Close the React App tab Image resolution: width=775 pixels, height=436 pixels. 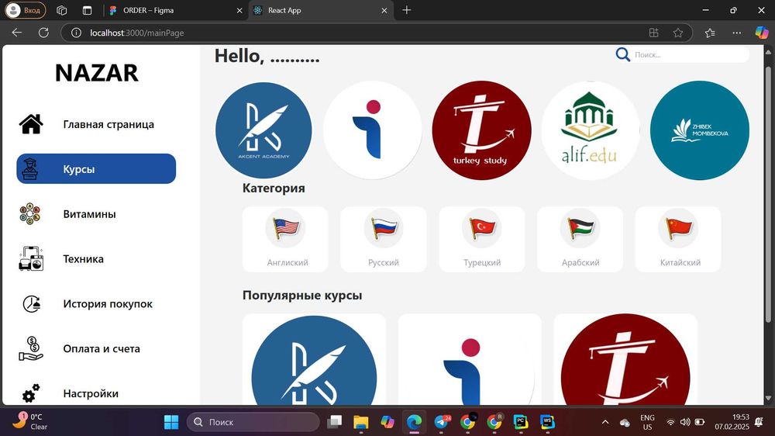(x=384, y=10)
